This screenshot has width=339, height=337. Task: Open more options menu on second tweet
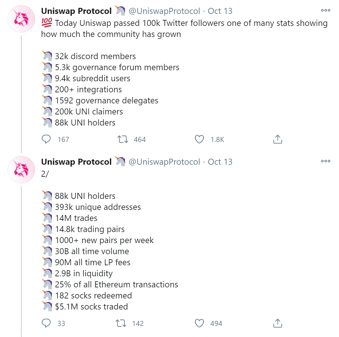tap(326, 161)
